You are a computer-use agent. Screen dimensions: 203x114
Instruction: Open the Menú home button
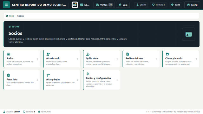click(192, 5)
